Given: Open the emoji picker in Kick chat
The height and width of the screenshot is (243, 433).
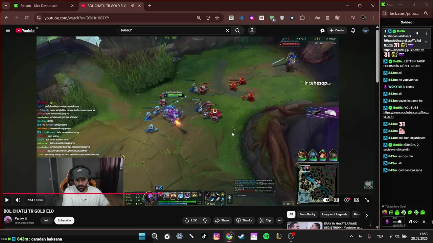Looking at the screenshot, I should [x=400, y=222].
